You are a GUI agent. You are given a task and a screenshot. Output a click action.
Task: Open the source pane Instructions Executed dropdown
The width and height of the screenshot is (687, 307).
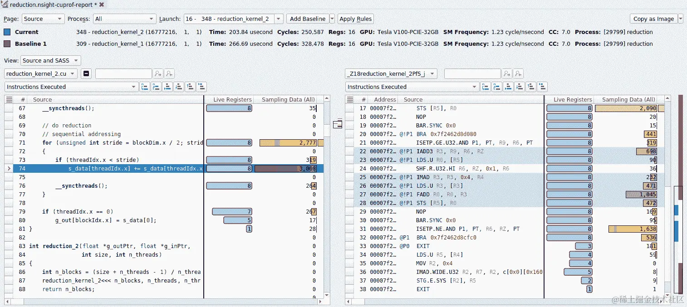(x=71, y=87)
